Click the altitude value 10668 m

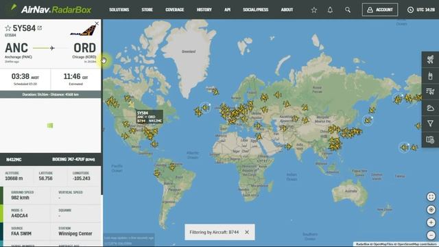(x=14, y=178)
